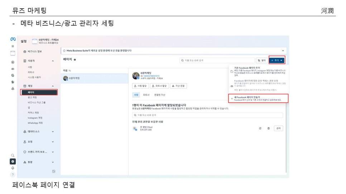Click the info icon next to 페이지 heading
The width and height of the screenshot is (346, 194).
pyautogui.click(x=75, y=60)
